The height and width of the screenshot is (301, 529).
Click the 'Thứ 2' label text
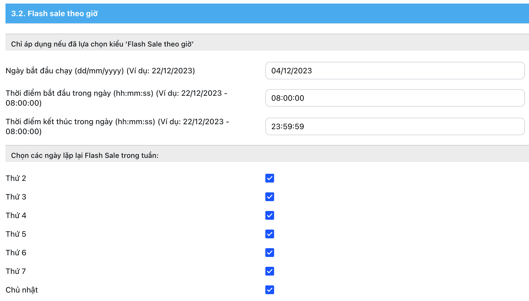coord(16,178)
